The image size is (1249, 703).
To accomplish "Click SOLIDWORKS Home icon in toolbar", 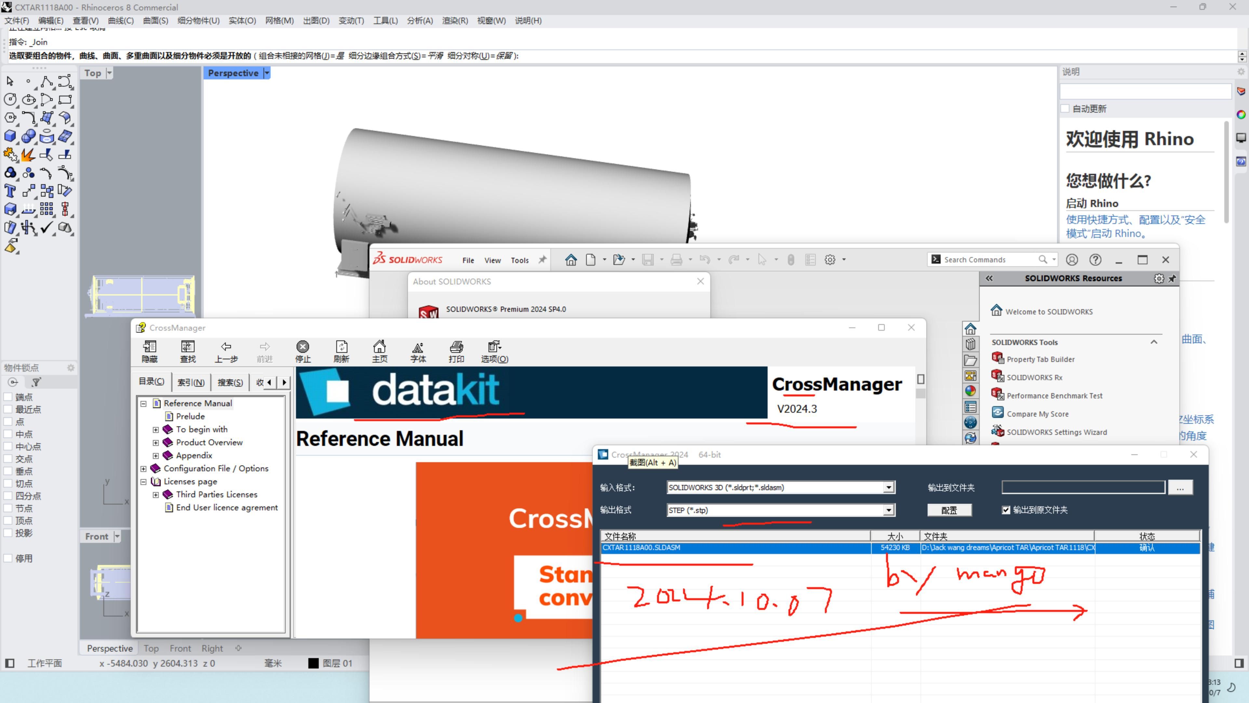I will click(571, 260).
